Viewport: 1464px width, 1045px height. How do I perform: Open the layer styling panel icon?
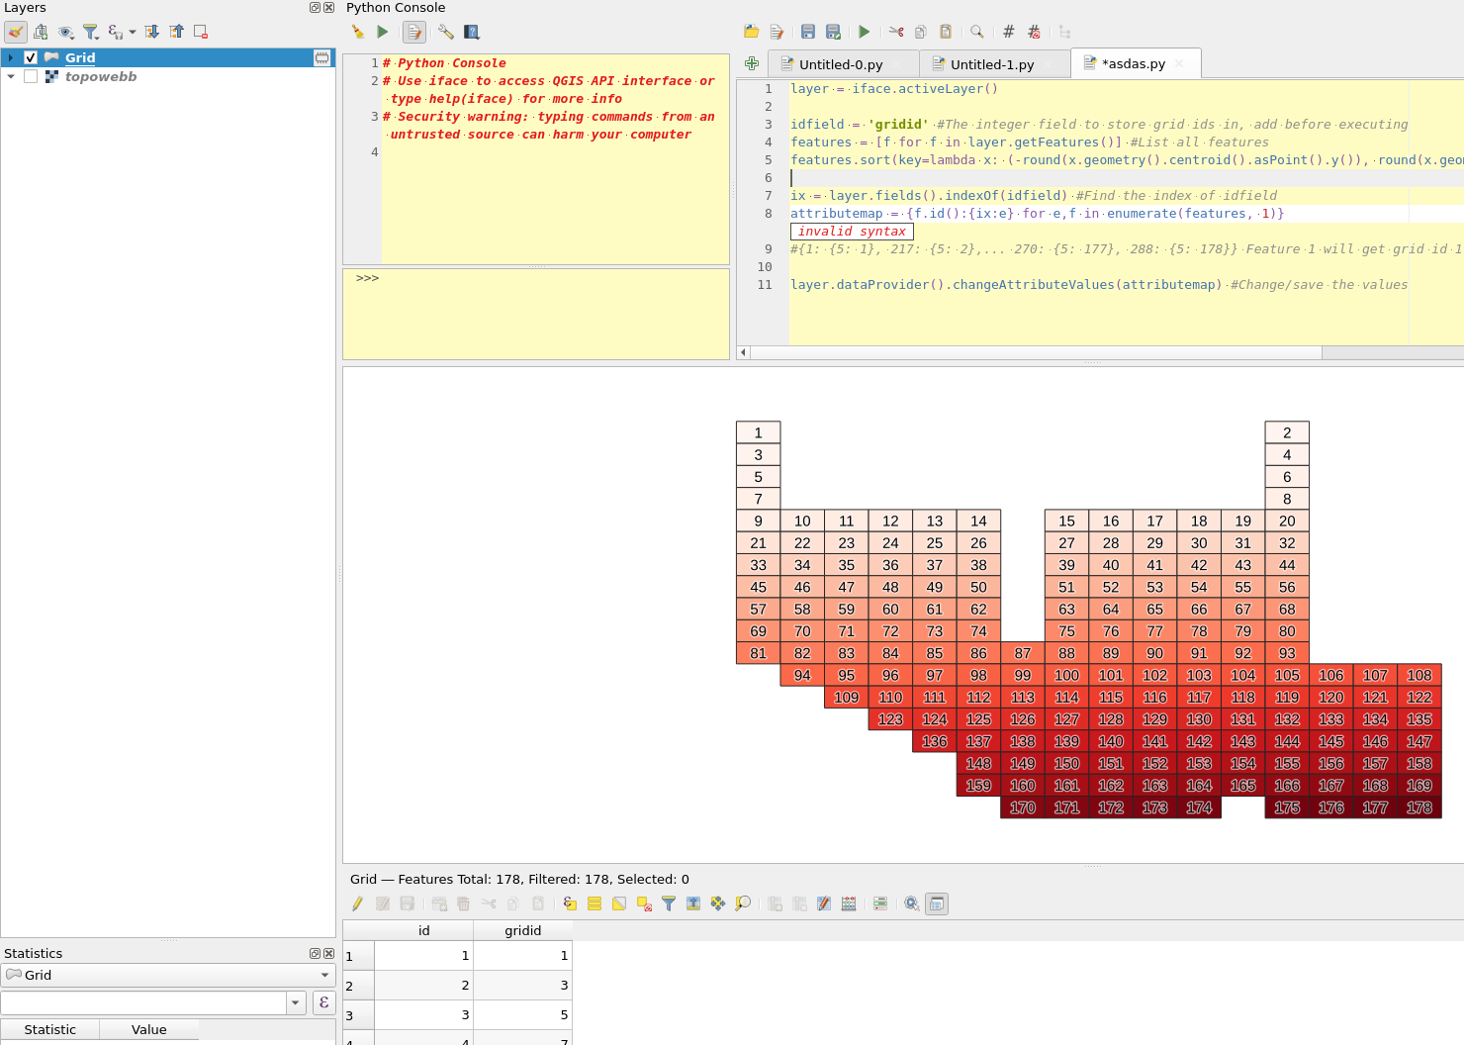(16, 32)
